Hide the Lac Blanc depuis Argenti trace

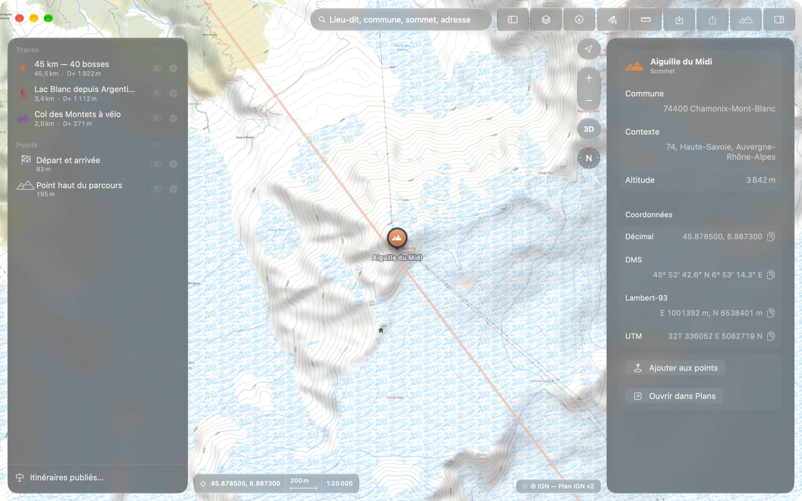(x=156, y=93)
